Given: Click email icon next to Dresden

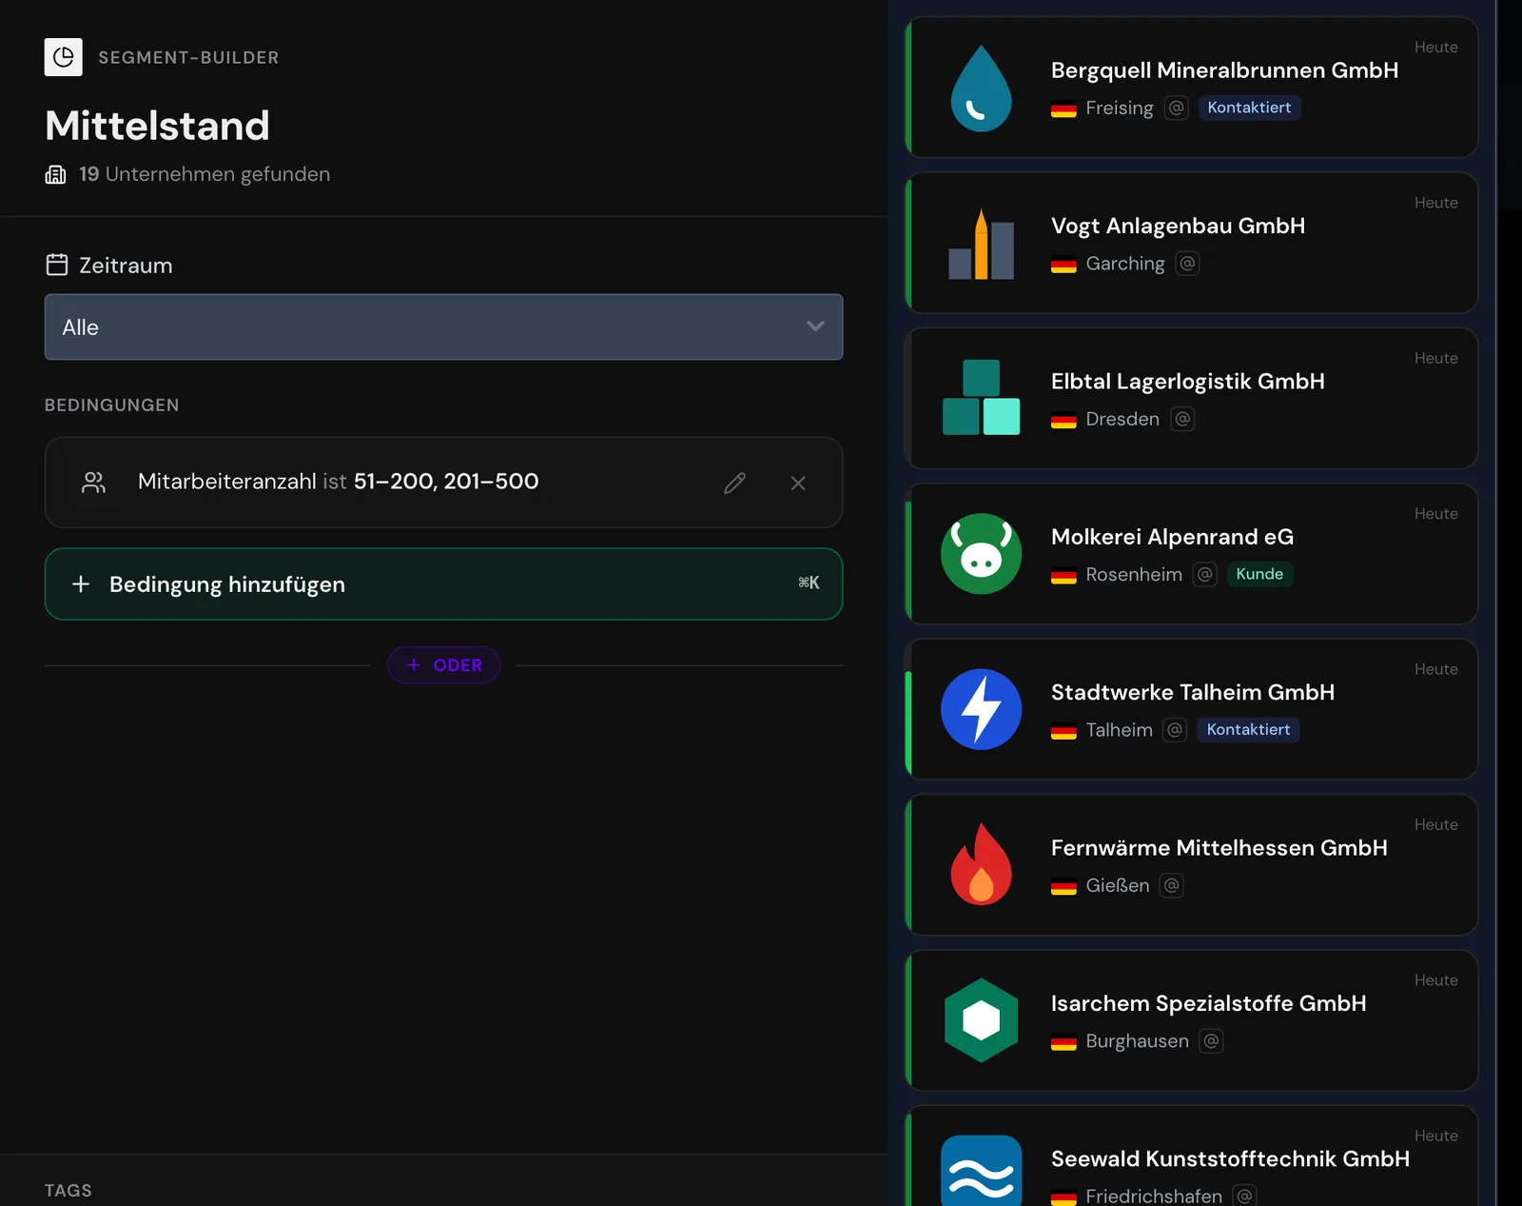Looking at the screenshot, I should 1182,419.
